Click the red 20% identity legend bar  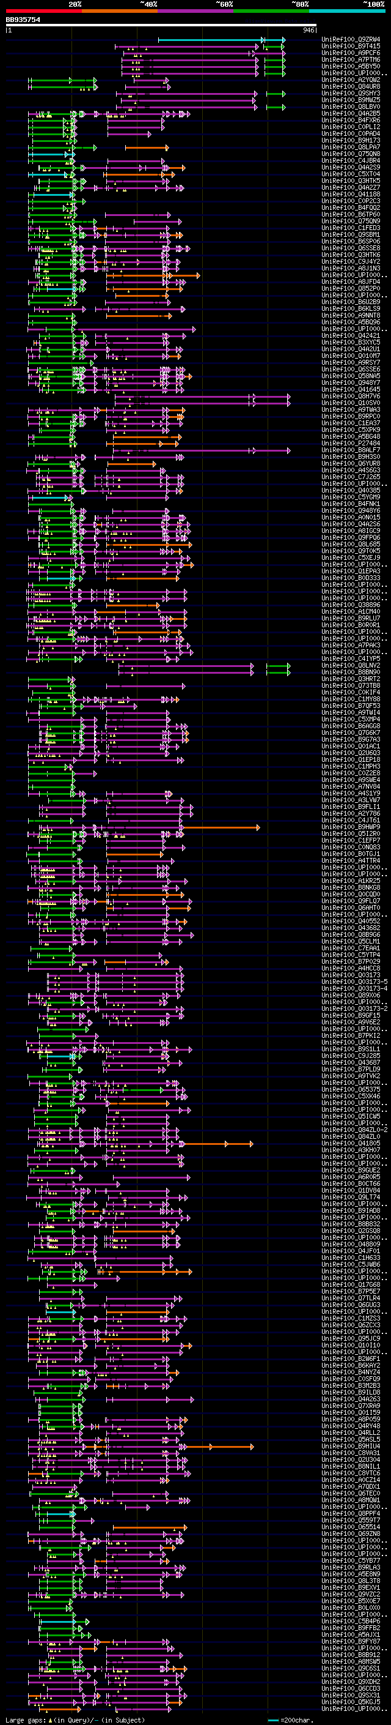click(43, 11)
